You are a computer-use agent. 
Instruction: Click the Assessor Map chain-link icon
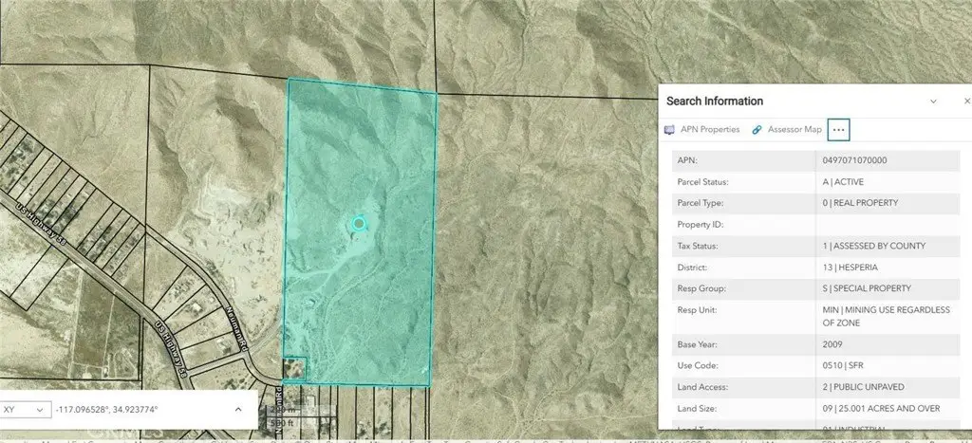click(757, 129)
